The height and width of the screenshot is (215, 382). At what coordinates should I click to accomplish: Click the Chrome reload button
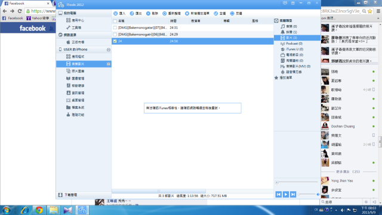point(20,11)
